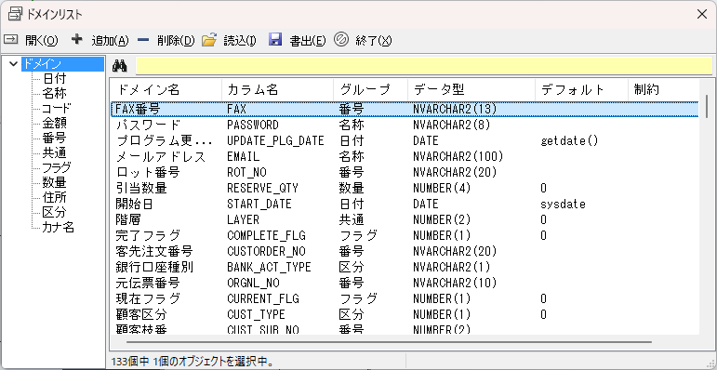Sort by the データ型 column header
This screenshot has height=370, width=717.
click(x=471, y=90)
